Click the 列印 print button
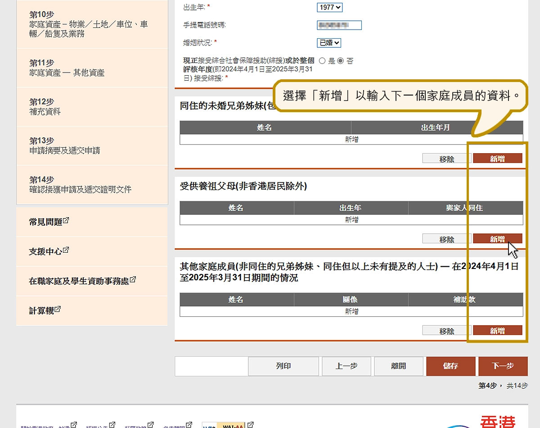540x428 pixels. (x=283, y=366)
